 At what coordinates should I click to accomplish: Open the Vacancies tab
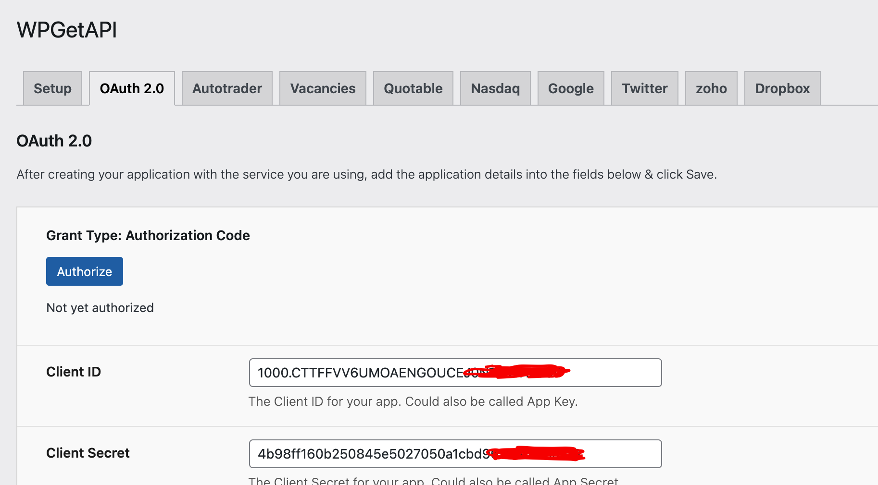323,88
